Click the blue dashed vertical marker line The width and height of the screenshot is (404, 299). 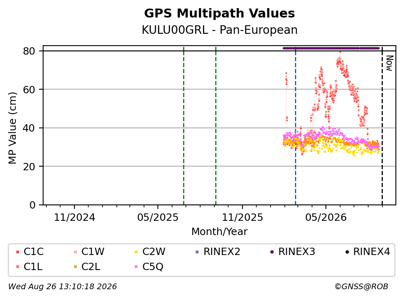tap(295, 126)
